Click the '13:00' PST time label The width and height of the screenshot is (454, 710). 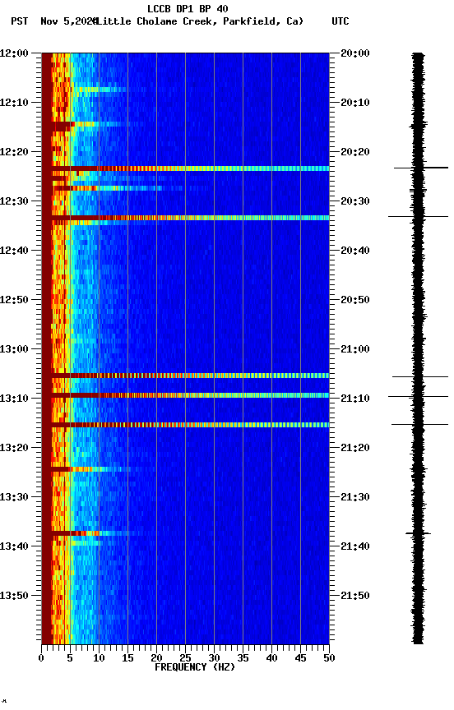coord(14,349)
